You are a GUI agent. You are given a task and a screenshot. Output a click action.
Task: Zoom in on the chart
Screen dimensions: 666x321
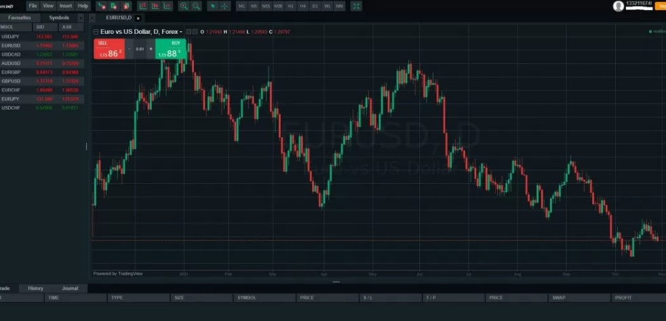[x=184, y=6]
